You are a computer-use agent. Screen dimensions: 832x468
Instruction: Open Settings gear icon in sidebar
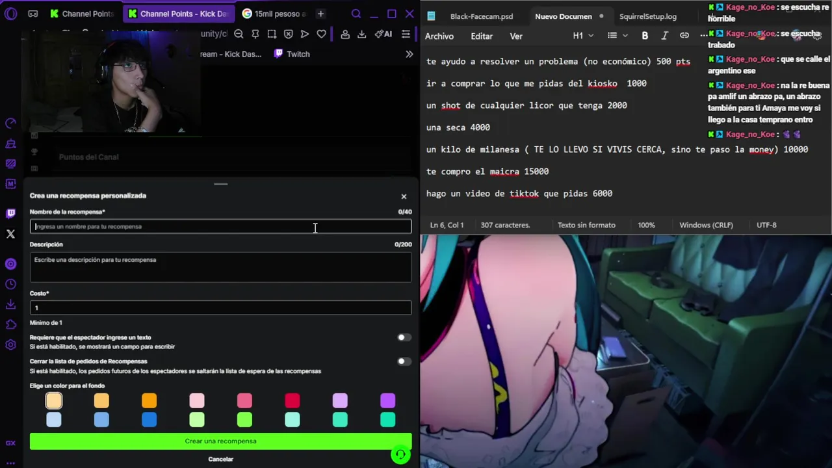[10, 344]
